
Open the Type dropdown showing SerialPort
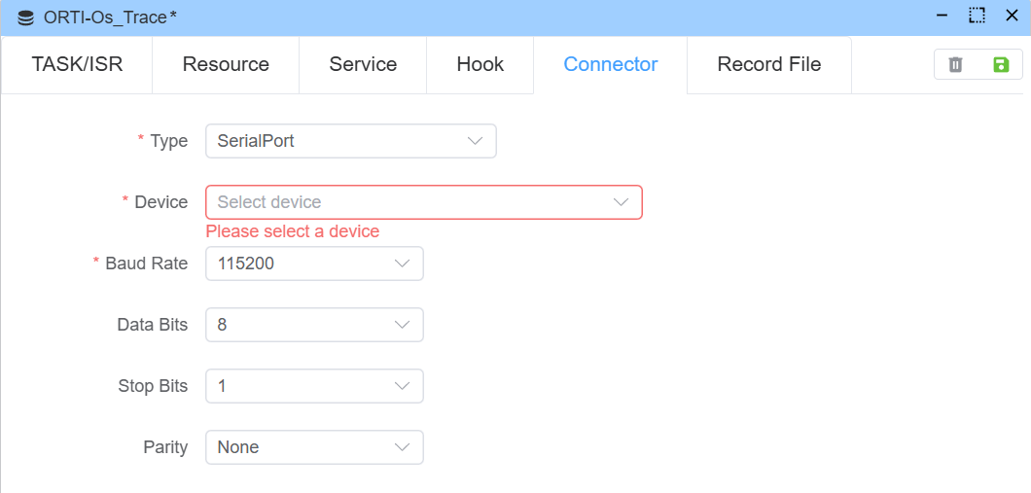[x=350, y=141]
